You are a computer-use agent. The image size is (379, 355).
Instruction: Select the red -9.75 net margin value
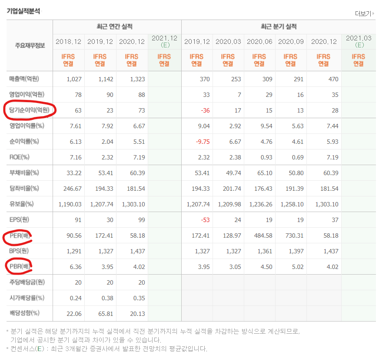203,142
